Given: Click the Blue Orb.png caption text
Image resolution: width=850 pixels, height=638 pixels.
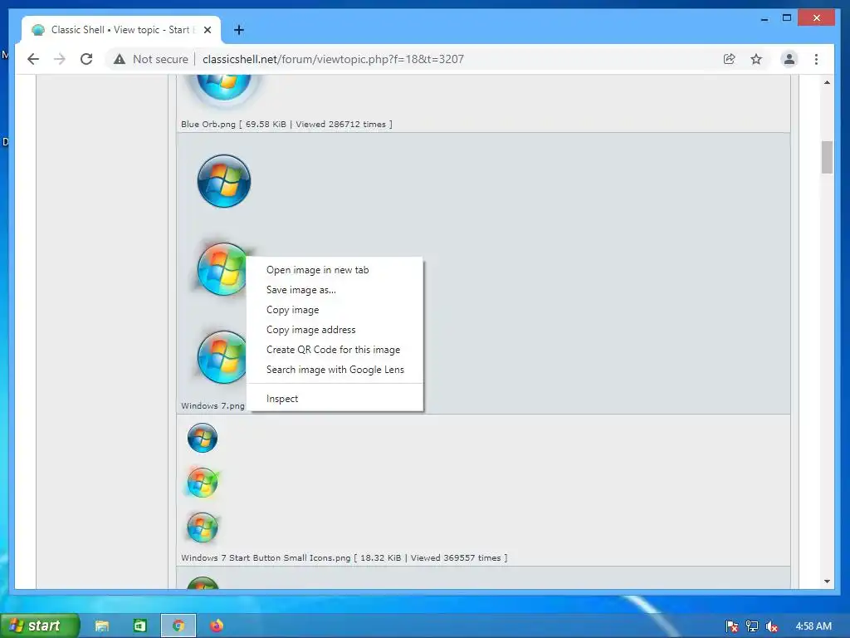Looking at the screenshot, I should pos(286,125).
